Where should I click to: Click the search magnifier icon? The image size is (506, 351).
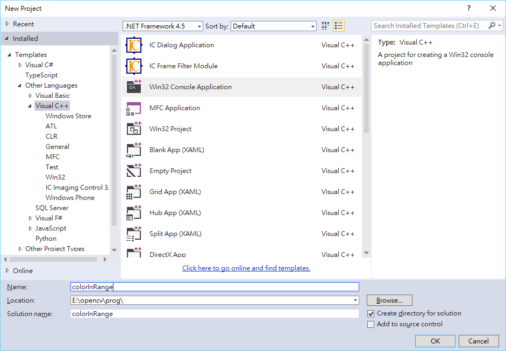pos(492,25)
